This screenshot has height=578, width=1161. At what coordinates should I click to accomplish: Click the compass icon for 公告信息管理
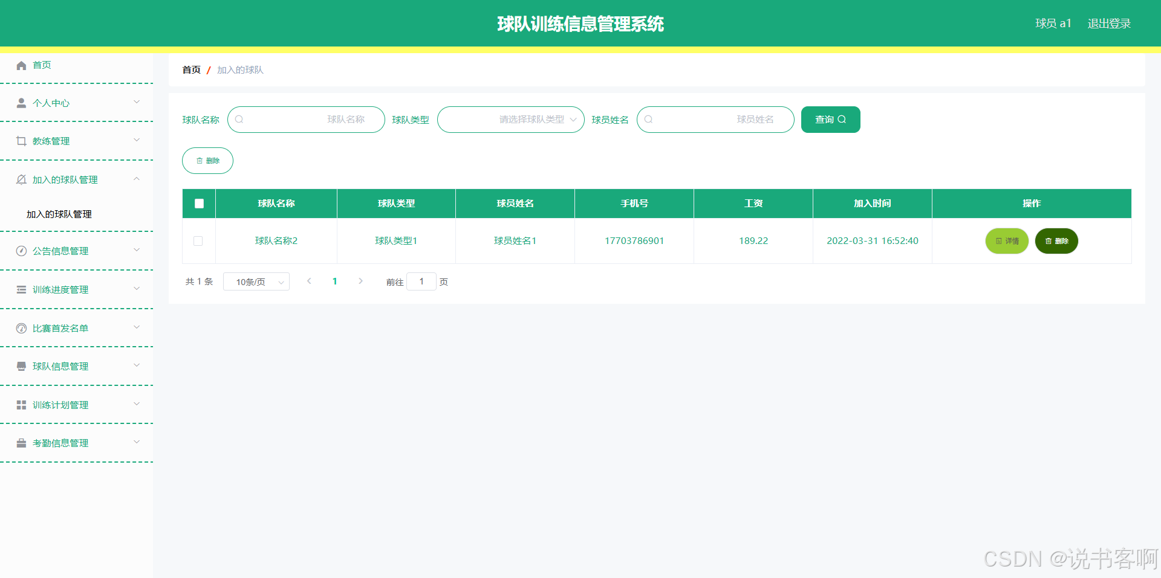21,251
